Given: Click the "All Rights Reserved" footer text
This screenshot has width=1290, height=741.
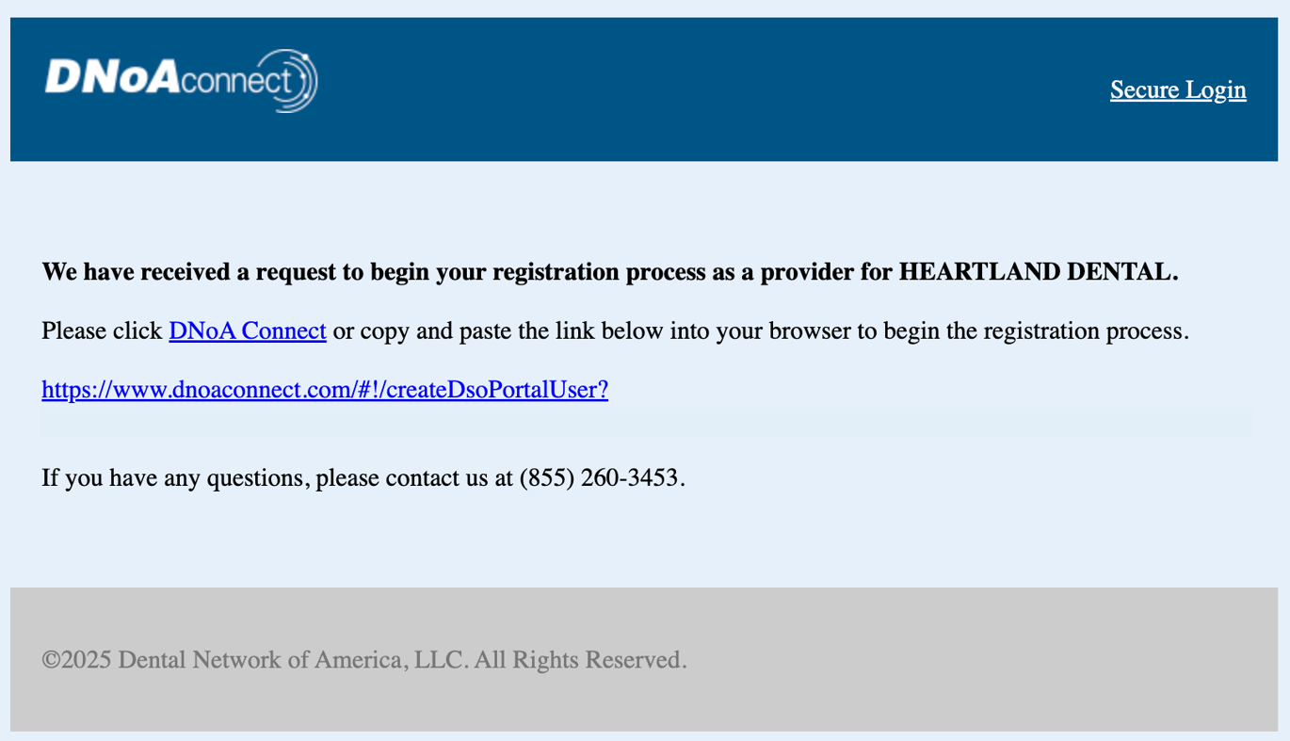Looking at the screenshot, I should tap(579, 660).
